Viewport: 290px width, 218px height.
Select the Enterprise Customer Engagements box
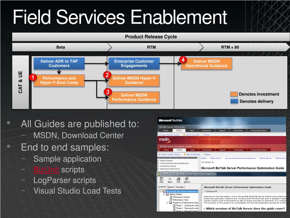click(x=134, y=63)
